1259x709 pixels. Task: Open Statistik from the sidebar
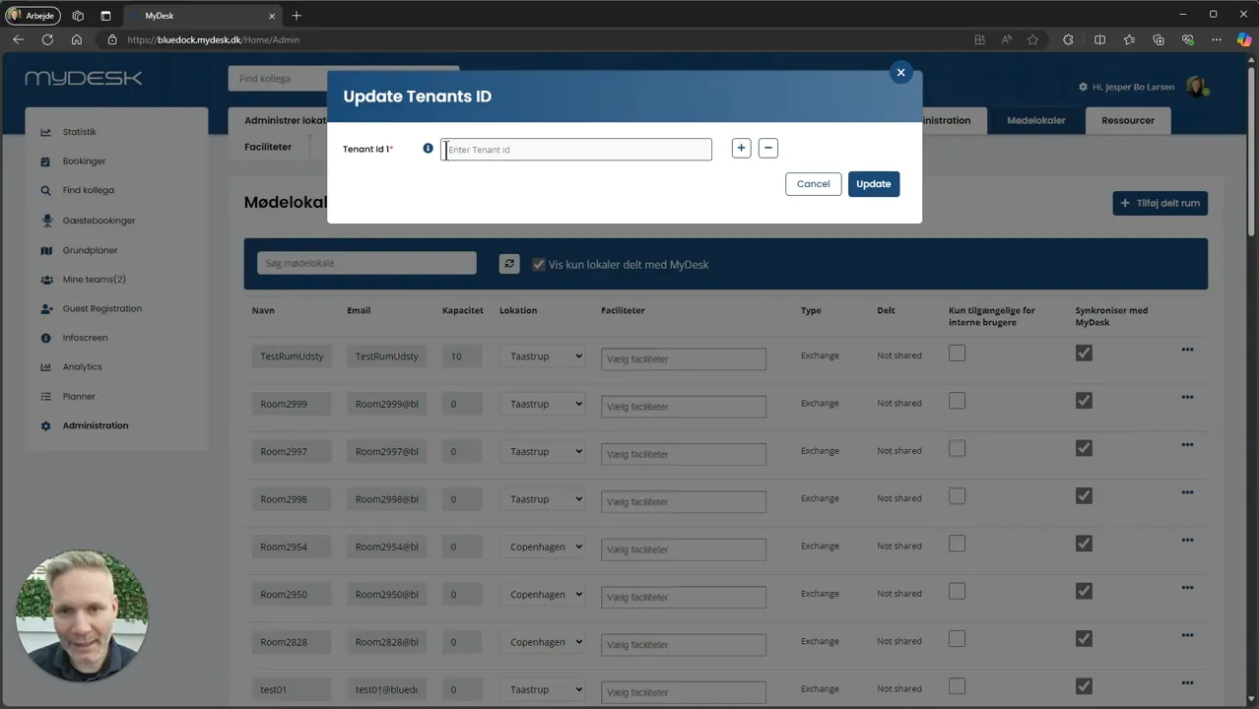(80, 132)
